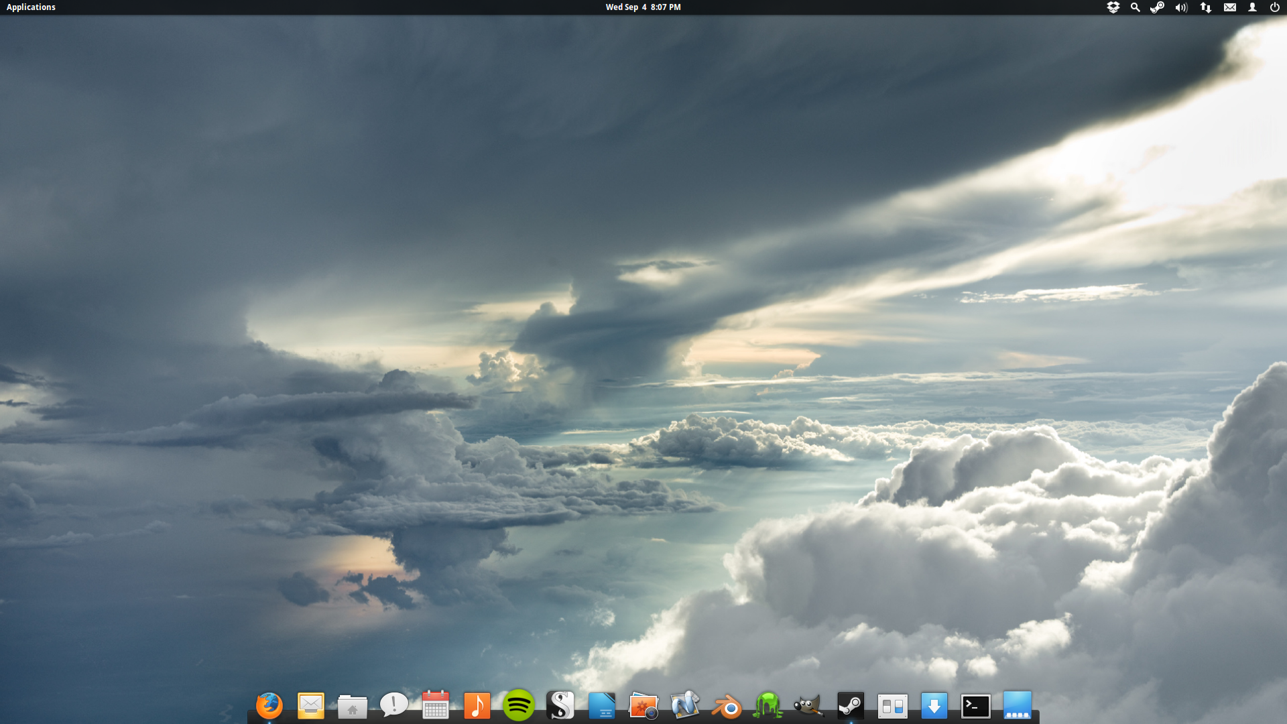Open the Applications menu
The width and height of the screenshot is (1287, 724).
coord(31,7)
